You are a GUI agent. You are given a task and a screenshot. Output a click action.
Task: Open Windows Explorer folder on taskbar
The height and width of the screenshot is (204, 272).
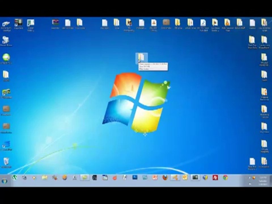point(44,178)
